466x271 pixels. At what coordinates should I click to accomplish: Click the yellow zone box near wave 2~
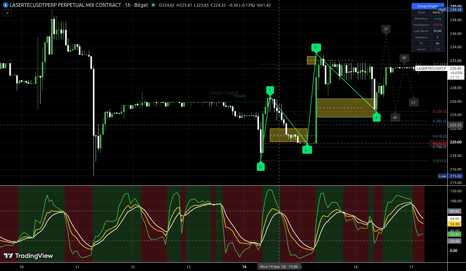[x=289, y=135]
